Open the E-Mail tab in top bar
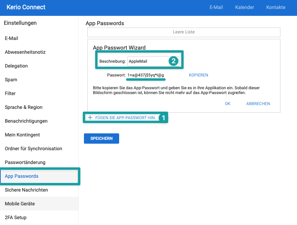This screenshot has height=225, width=297. [216, 7]
